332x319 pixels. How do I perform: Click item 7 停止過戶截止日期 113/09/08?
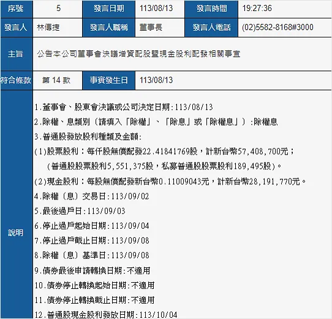coord(92,240)
